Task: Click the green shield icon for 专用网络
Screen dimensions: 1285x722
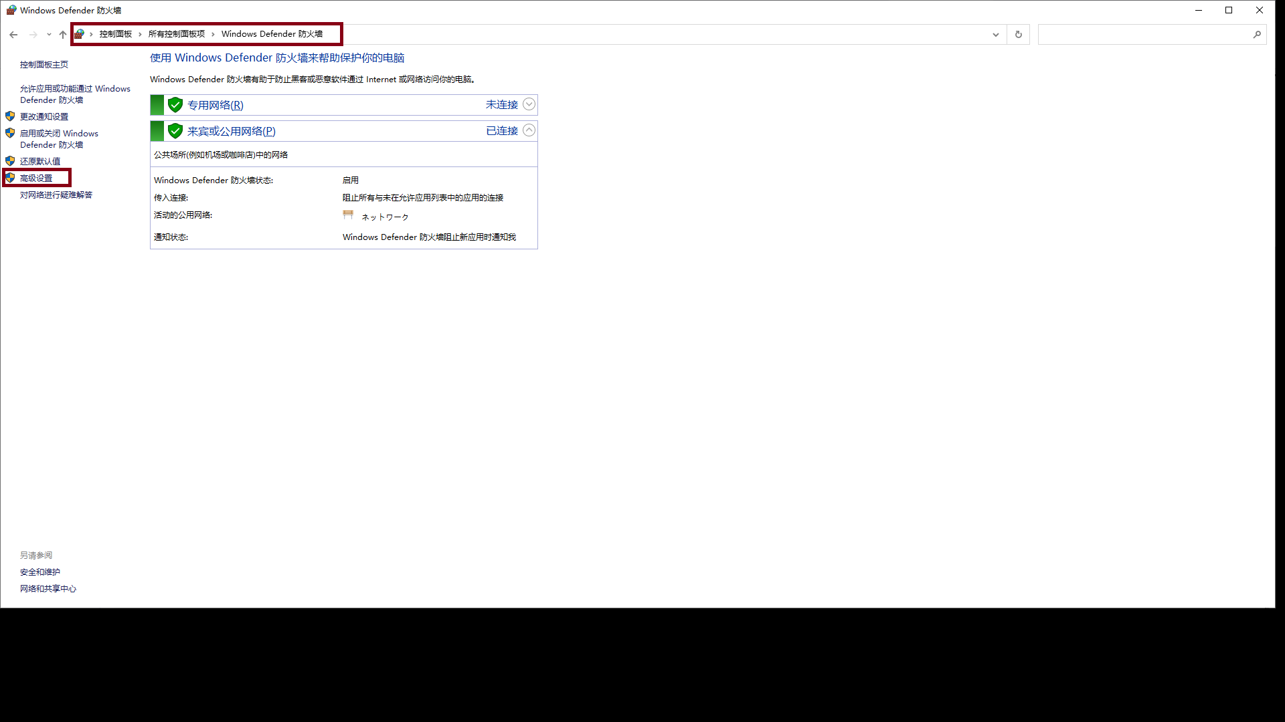Action: [x=175, y=105]
